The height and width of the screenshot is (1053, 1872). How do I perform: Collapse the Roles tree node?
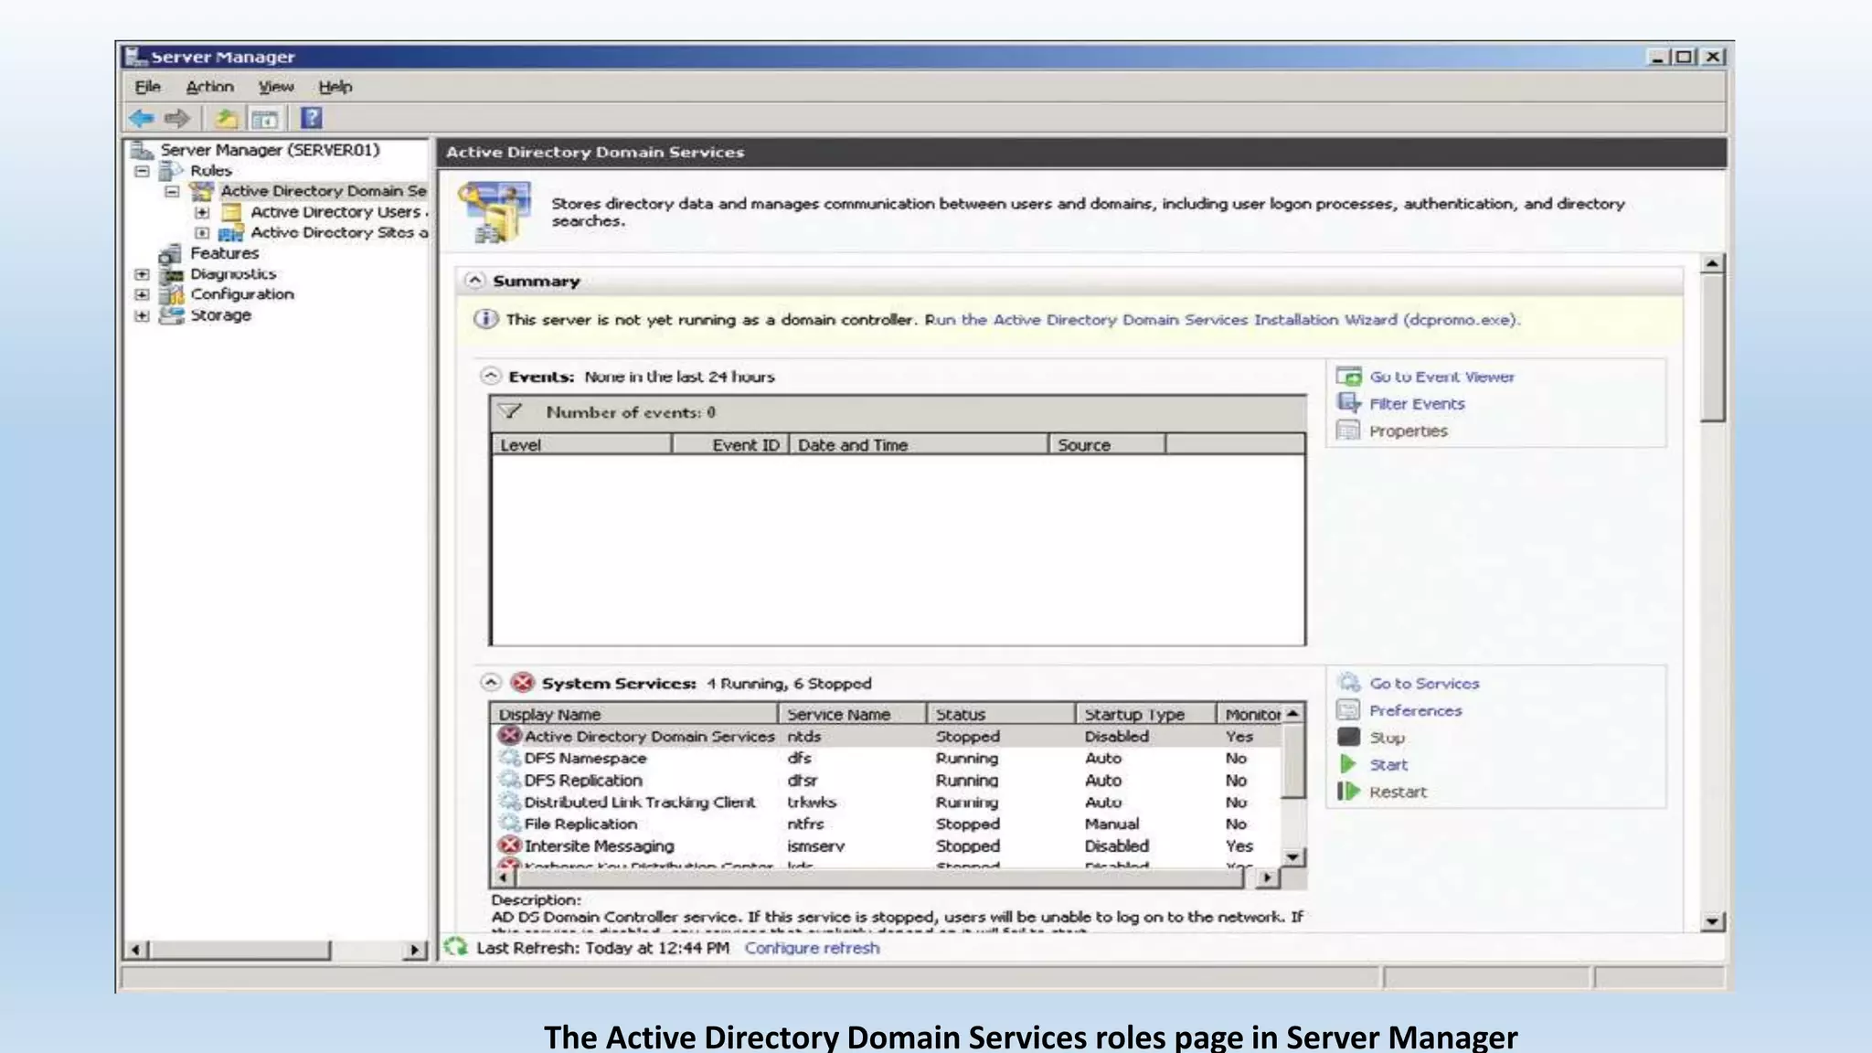coord(142,171)
